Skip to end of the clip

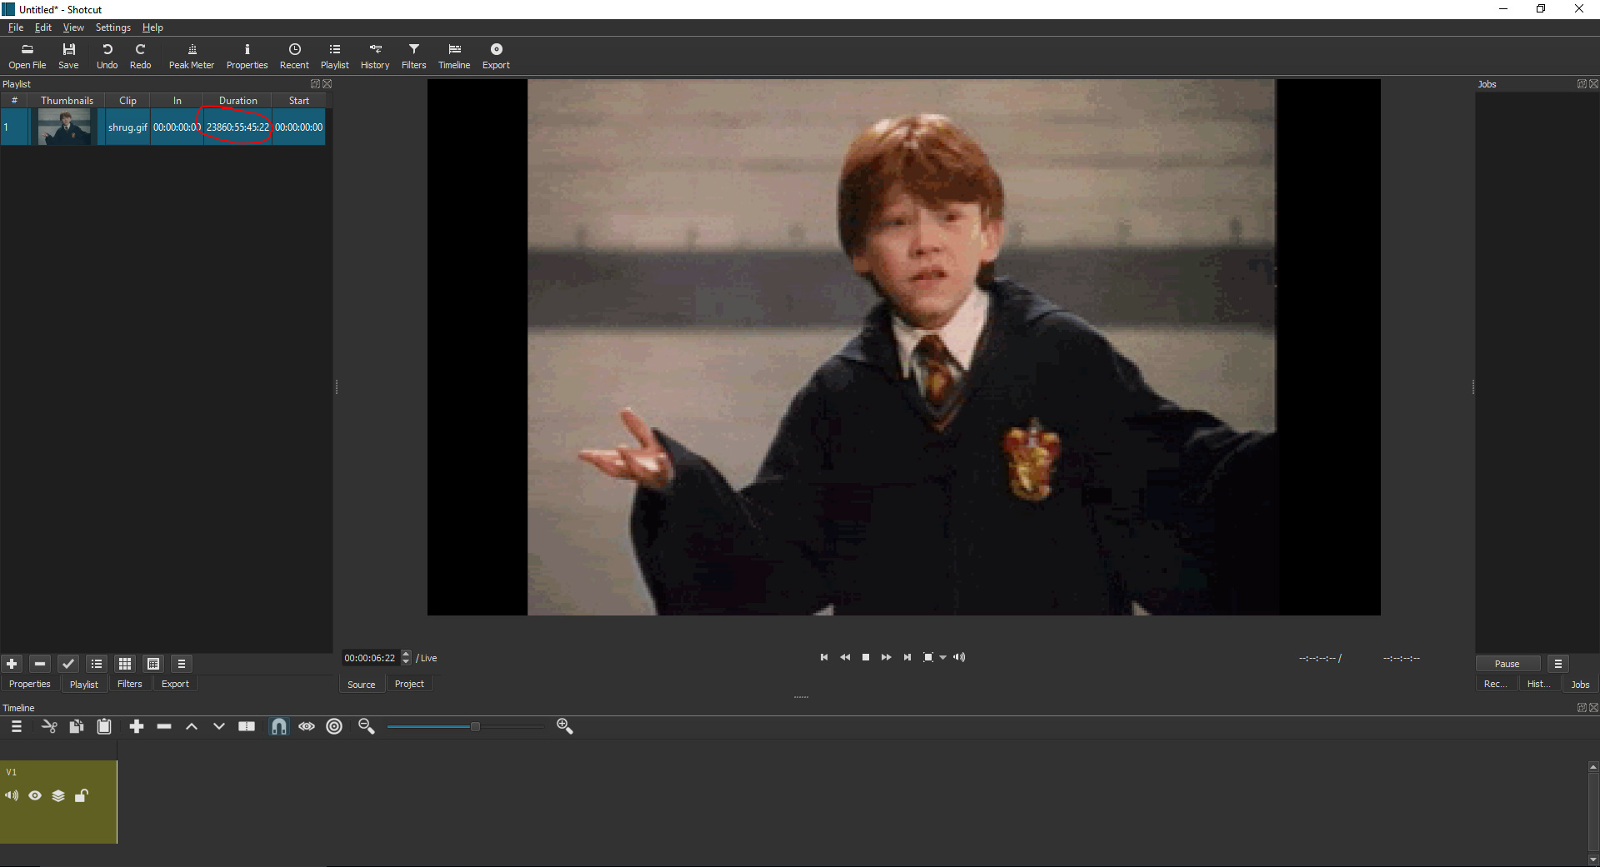(x=907, y=657)
